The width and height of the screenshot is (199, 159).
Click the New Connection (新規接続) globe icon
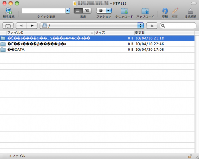[x=8, y=11]
